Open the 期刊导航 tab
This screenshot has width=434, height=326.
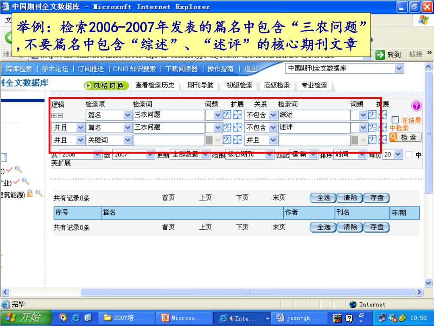point(200,85)
